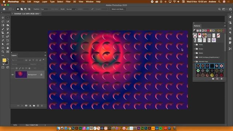Select the Rectangular Marquee tool in toolbox
This screenshot has width=233, height=131.
[x=8, y=18]
